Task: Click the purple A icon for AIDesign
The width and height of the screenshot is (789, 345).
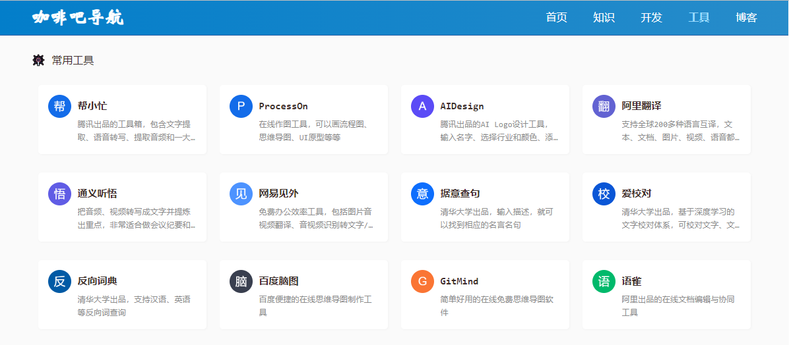Action: [422, 106]
